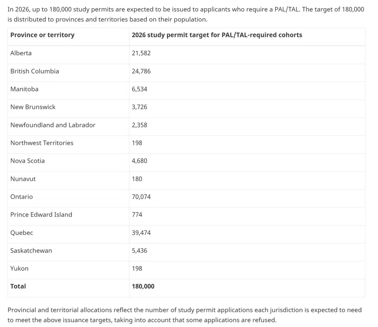Click the New Brunswick cell
378x327 pixels.
point(33,107)
